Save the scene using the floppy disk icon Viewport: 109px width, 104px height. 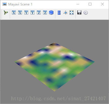click(x=79, y=13)
